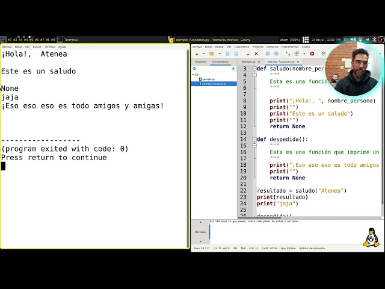Switch to the ejemplo.py editor tab
The height and width of the screenshot is (289, 385).
point(248,61)
